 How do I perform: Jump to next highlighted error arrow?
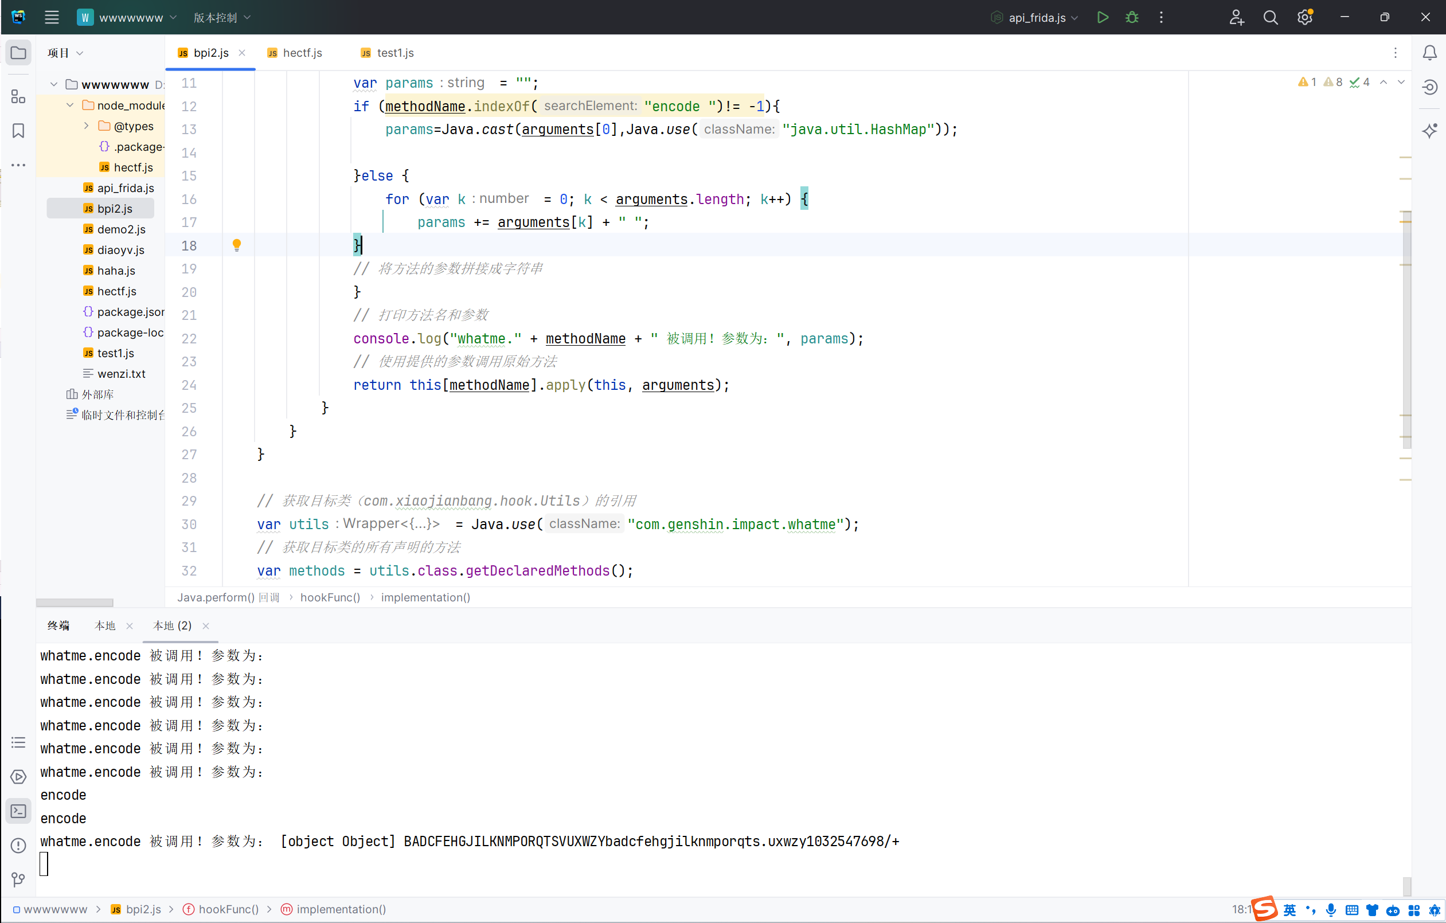click(1401, 83)
